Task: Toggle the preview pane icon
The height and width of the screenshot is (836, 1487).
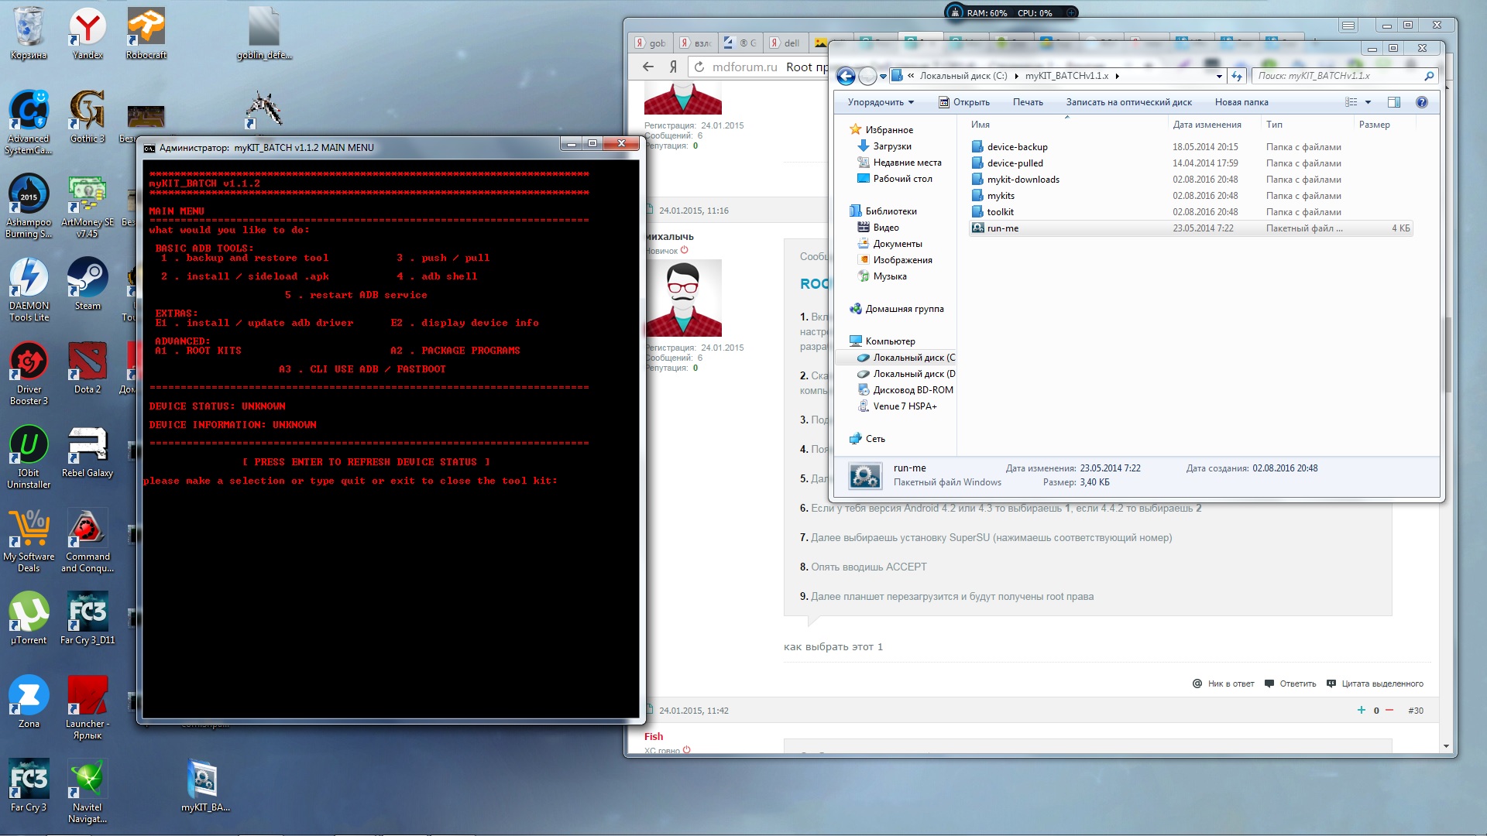Action: [1393, 102]
